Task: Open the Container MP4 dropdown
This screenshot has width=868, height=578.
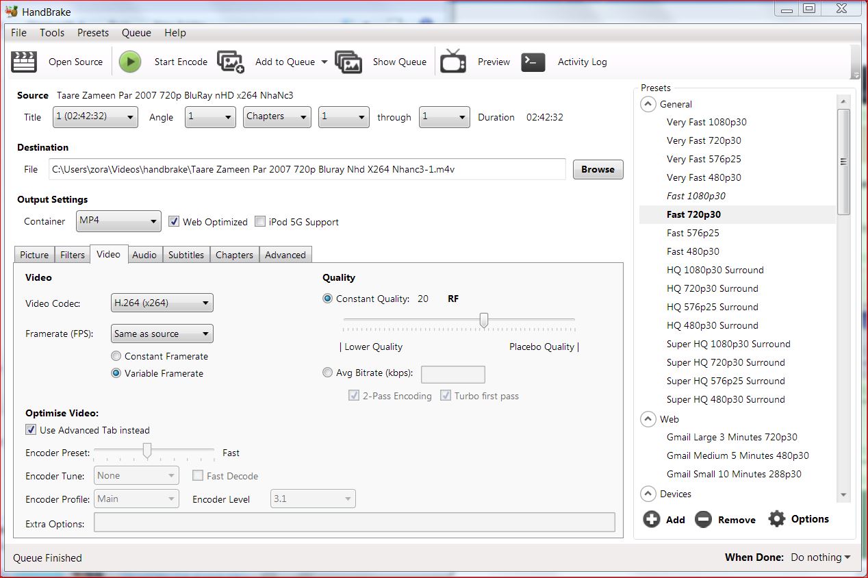Action: [118, 221]
